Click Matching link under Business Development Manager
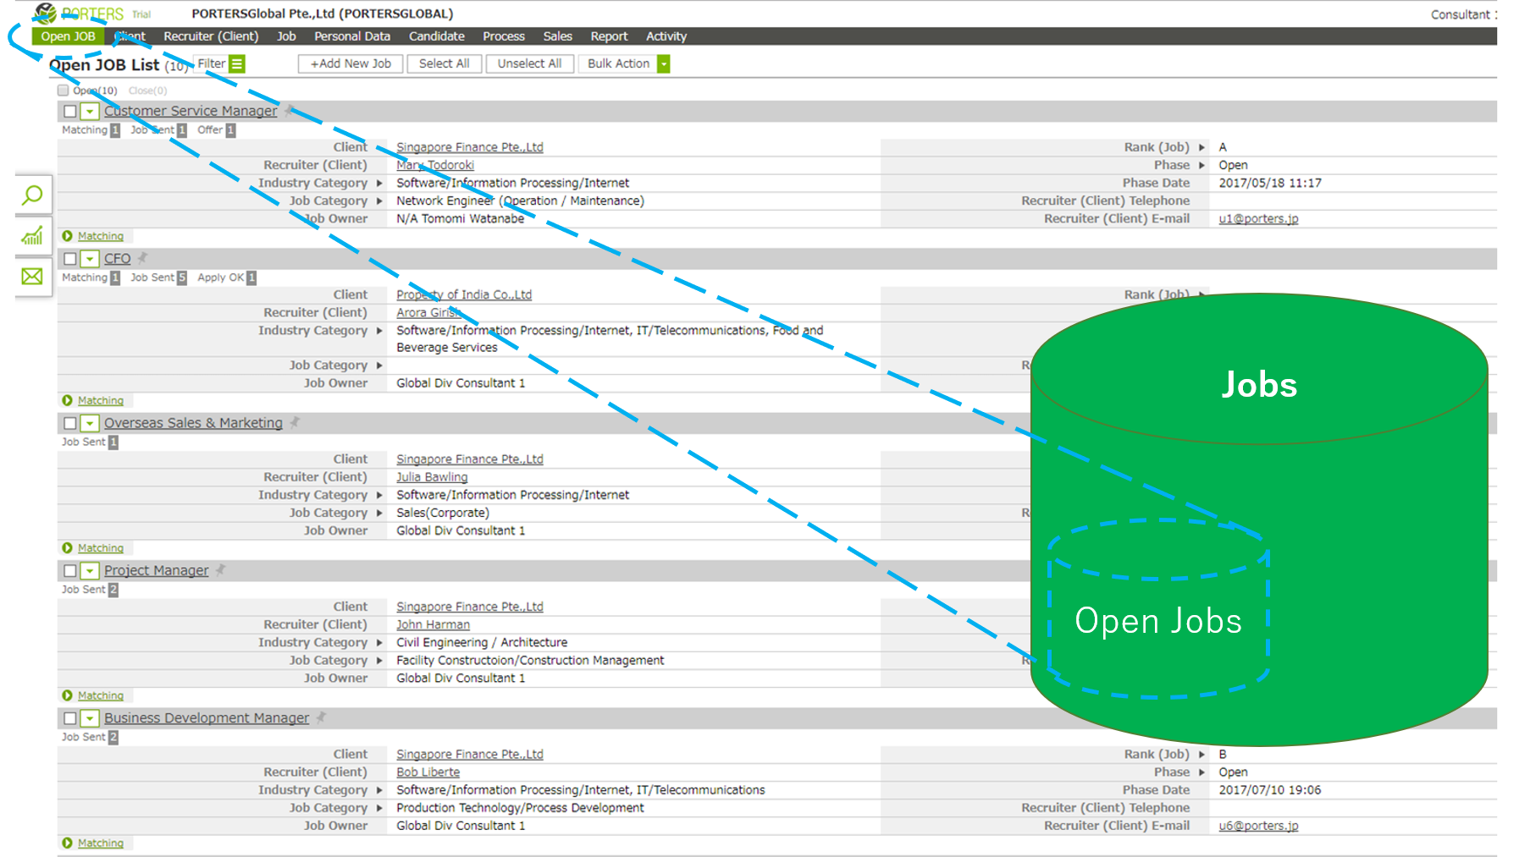 pyautogui.click(x=101, y=843)
